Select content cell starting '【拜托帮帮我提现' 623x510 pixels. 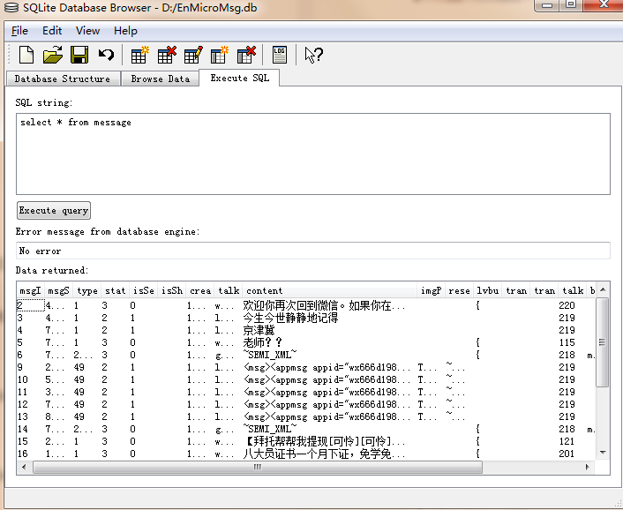point(329,441)
